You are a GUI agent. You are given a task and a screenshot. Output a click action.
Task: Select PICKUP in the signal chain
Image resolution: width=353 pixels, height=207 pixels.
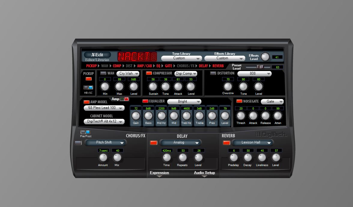point(91,66)
